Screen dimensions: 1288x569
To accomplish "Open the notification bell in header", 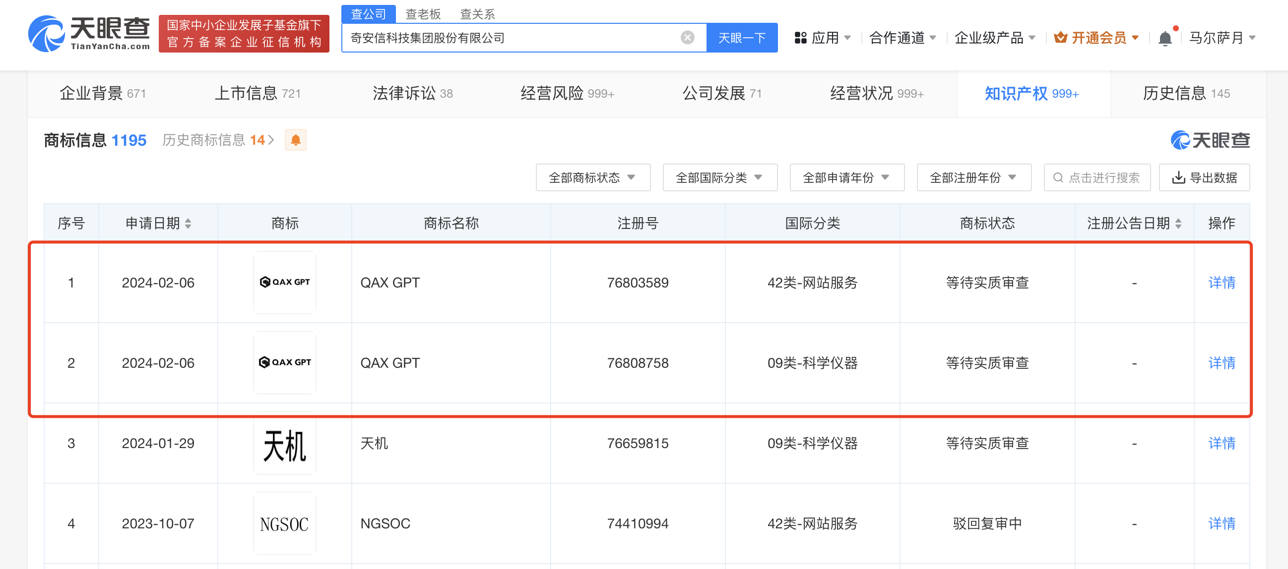I will click(x=1165, y=38).
